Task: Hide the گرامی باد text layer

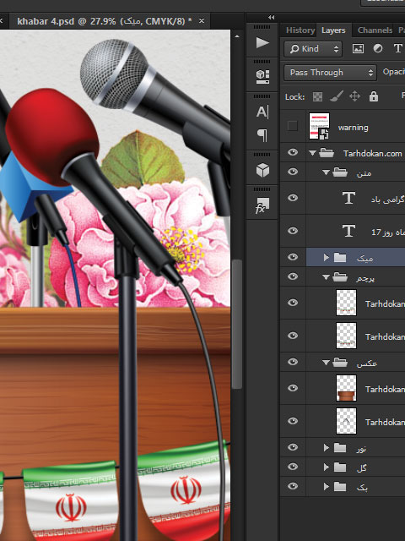Action: [293, 198]
